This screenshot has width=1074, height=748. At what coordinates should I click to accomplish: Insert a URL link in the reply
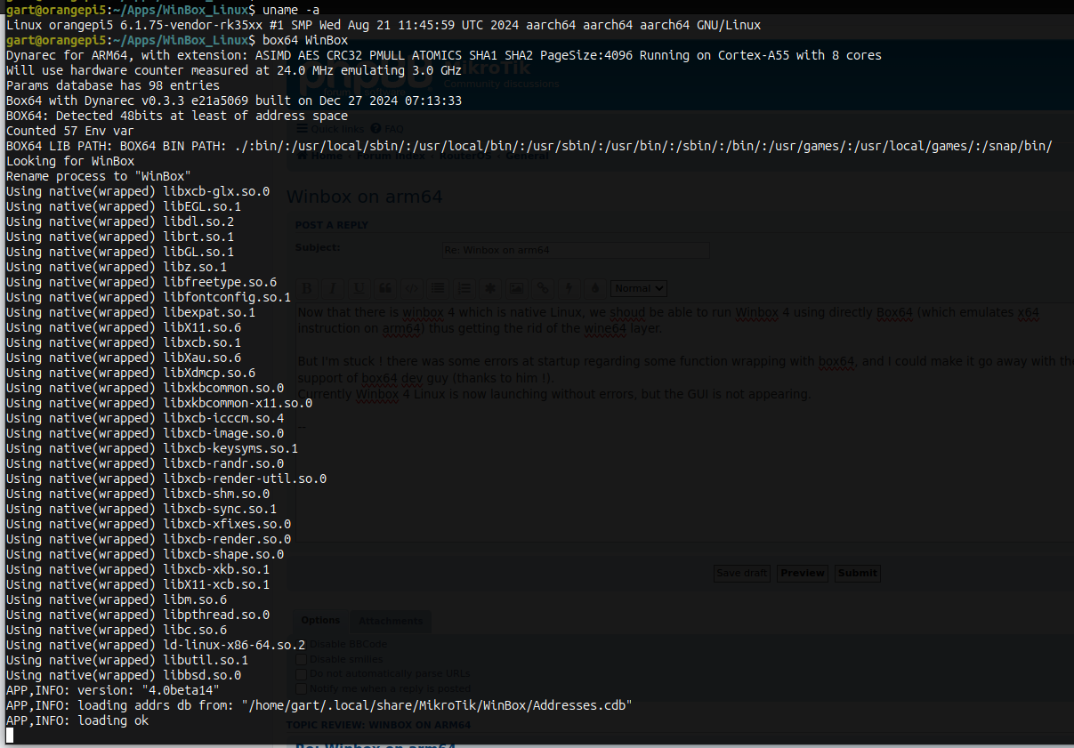tap(542, 288)
